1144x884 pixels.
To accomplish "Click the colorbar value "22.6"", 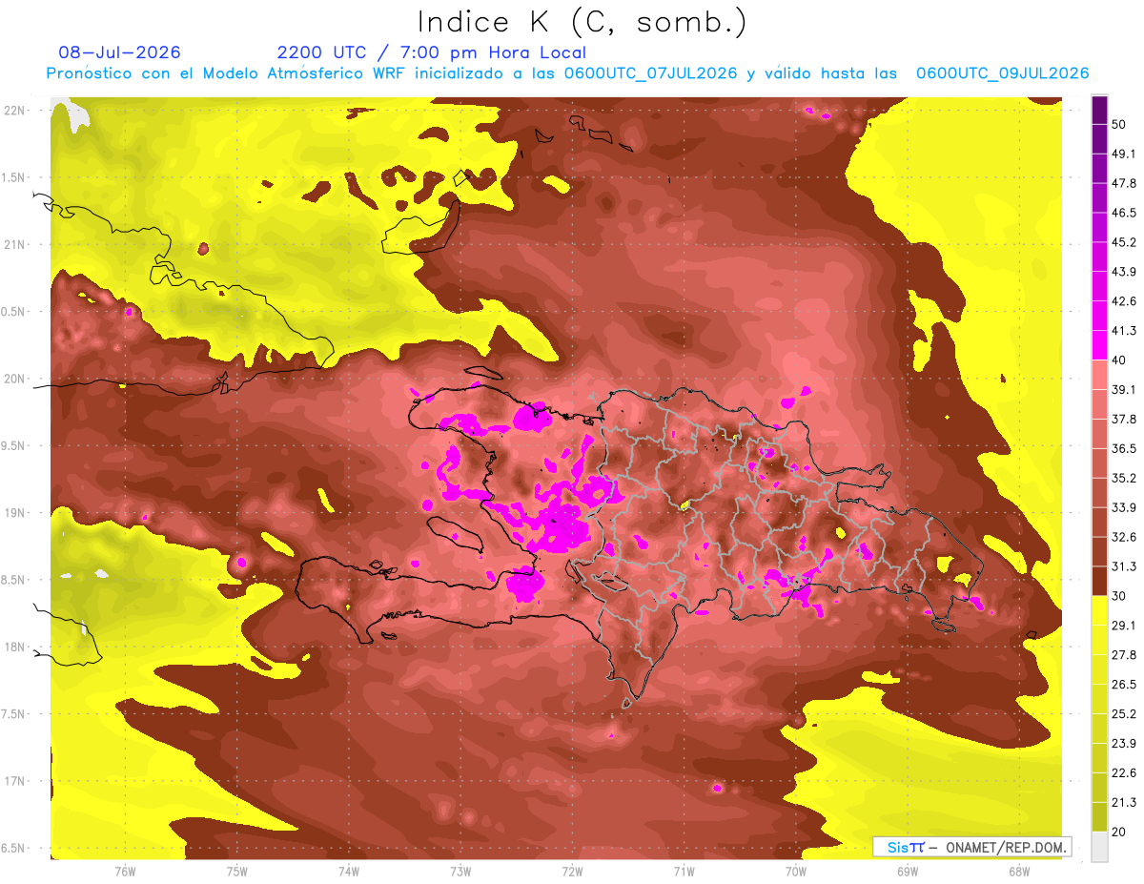I will [1124, 773].
